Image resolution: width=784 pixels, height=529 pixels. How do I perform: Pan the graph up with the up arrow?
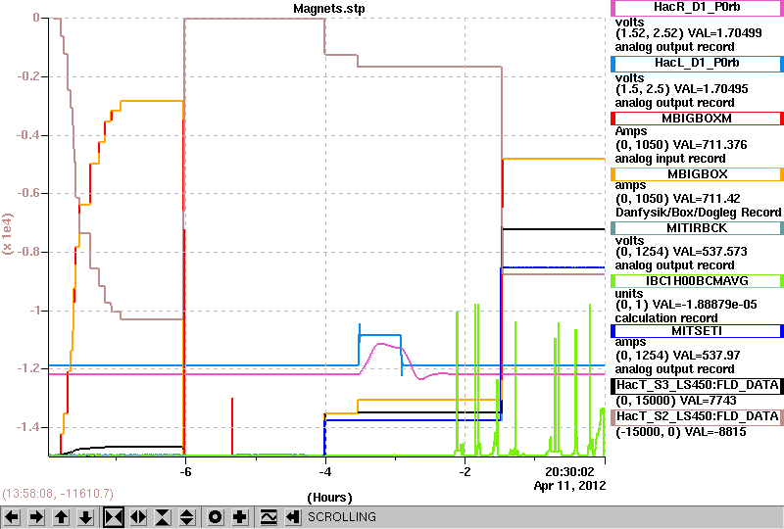pos(61,517)
